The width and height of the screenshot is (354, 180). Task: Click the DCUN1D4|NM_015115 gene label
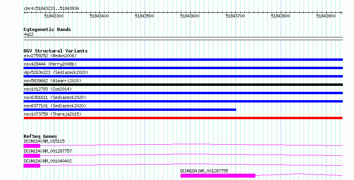tap(44, 141)
